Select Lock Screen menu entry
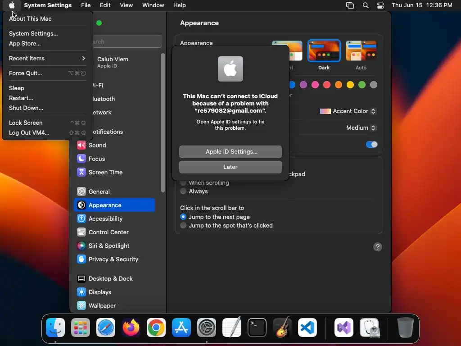 (47, 123)
